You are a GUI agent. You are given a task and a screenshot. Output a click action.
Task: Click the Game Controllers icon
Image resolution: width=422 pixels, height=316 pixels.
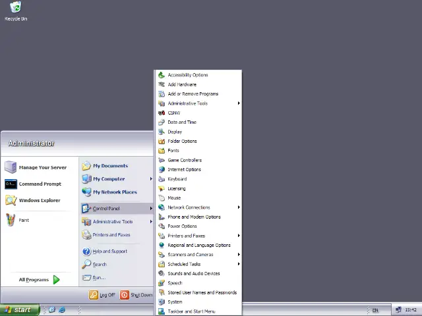(162, 160)
